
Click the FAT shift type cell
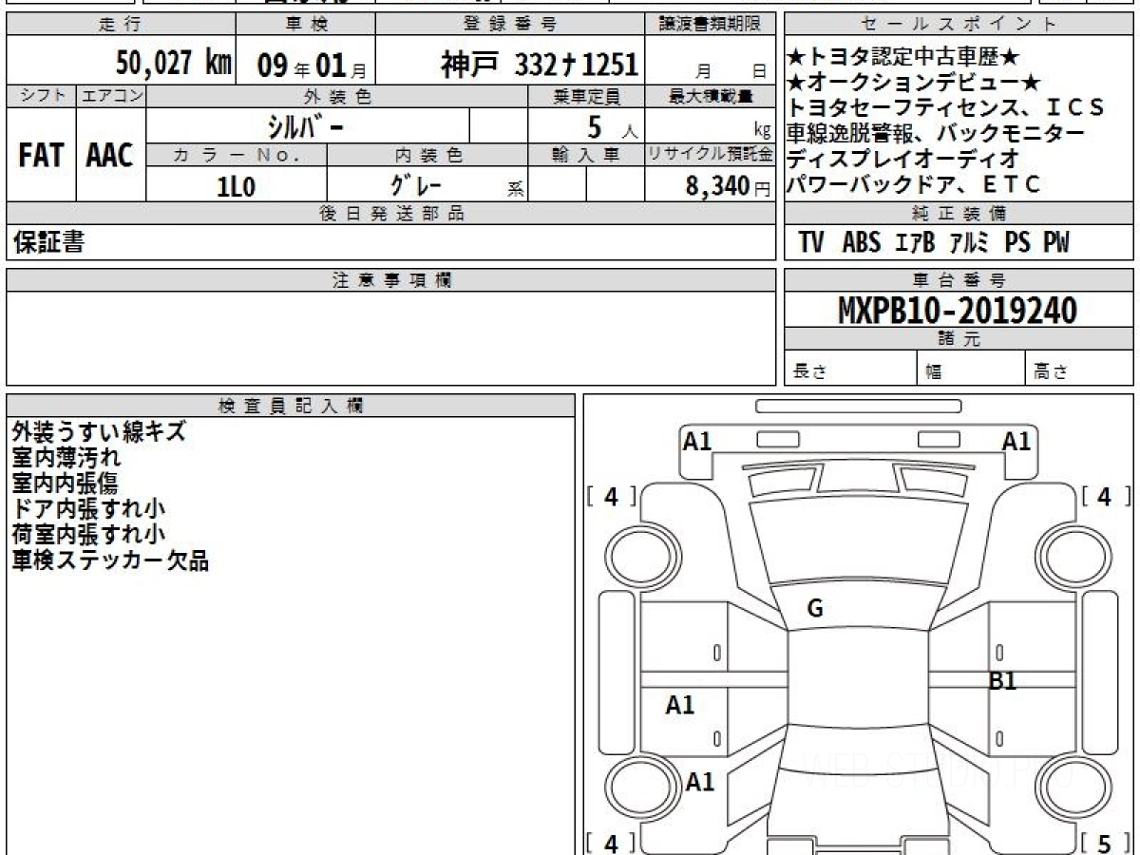pyautogui.click(x=41, y=156)
